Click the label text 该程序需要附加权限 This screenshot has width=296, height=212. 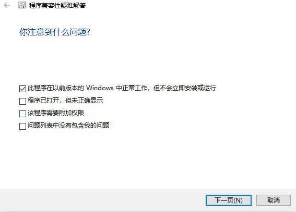[56, 113]
